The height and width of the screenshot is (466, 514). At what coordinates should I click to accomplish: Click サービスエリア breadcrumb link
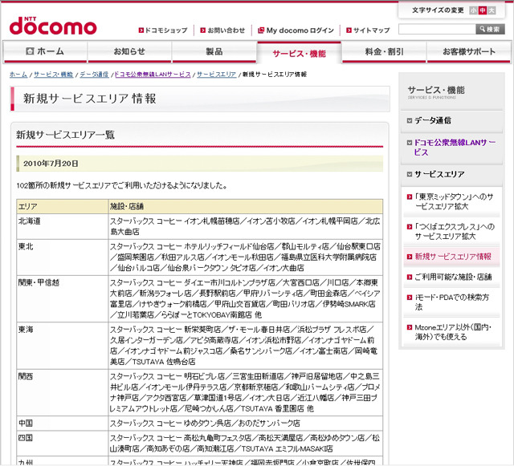(x=216, y=75)
